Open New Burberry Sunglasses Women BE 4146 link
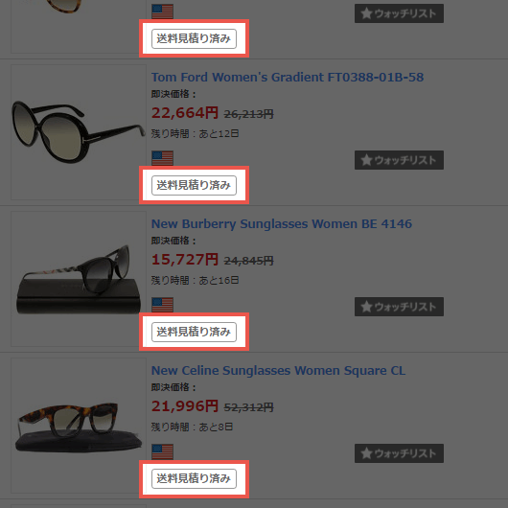 282,224
